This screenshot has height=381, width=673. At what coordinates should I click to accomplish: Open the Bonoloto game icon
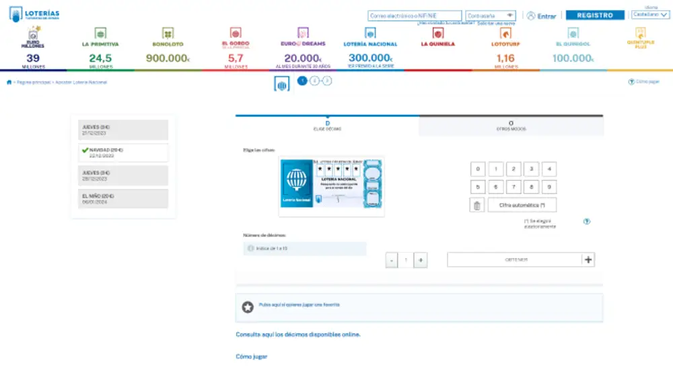168,34
